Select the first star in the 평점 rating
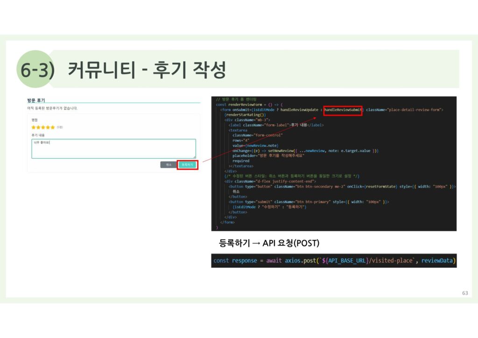 [34, 127]
